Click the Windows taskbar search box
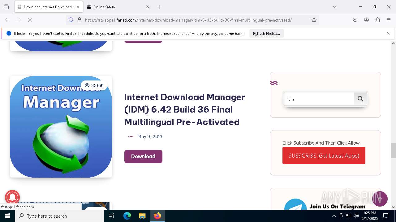The image size is (396, 222). (59, 216)
